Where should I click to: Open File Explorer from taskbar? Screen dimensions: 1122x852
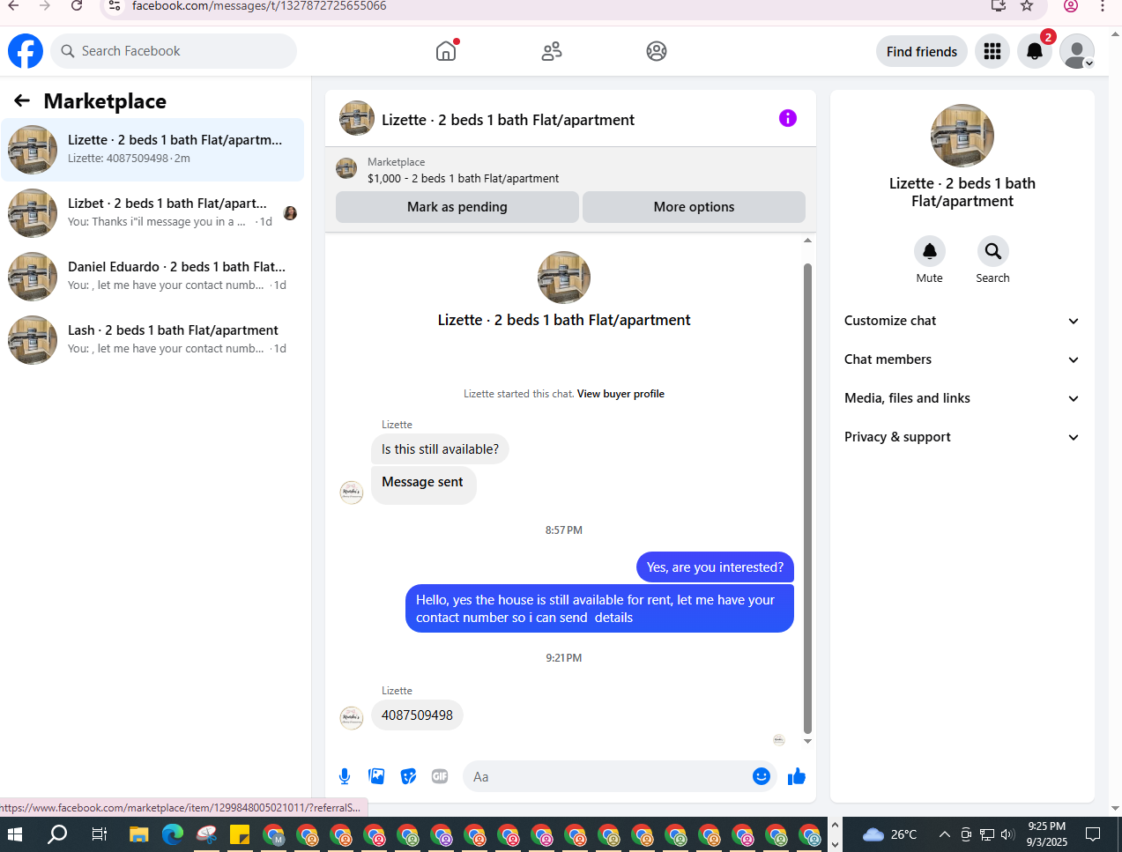click(x=139, y=834)
